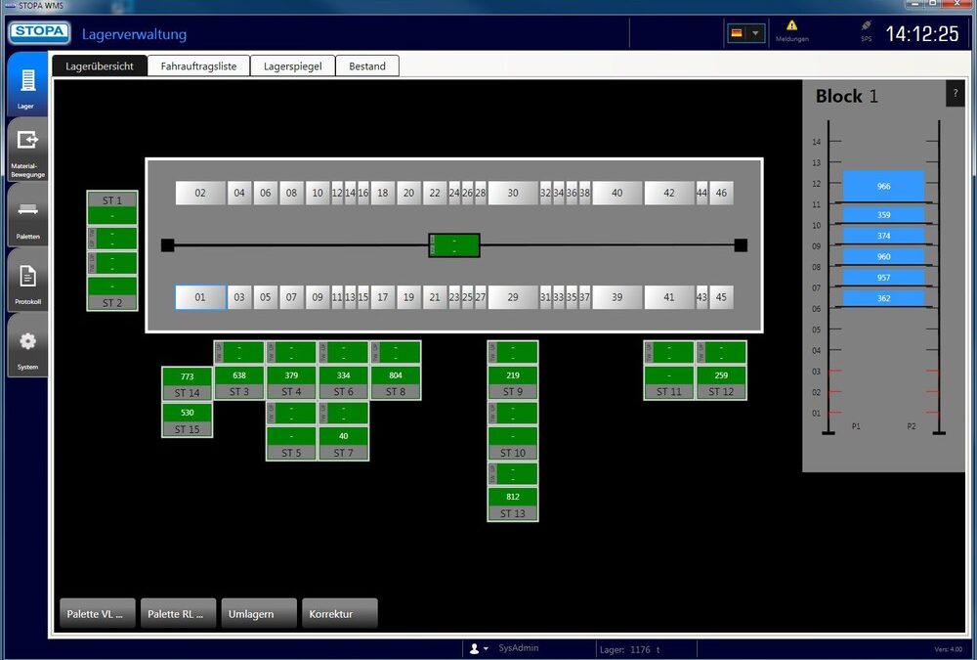Open the language flag dropdown
The width and height of the screenshot is (977, 660).
pos(745,33)
